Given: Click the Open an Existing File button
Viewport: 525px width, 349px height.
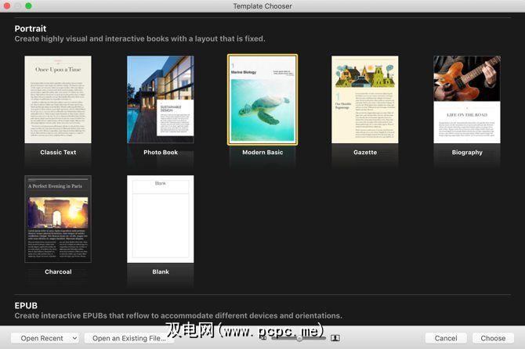Looking at the screenshot, I should tap(129, 338).
